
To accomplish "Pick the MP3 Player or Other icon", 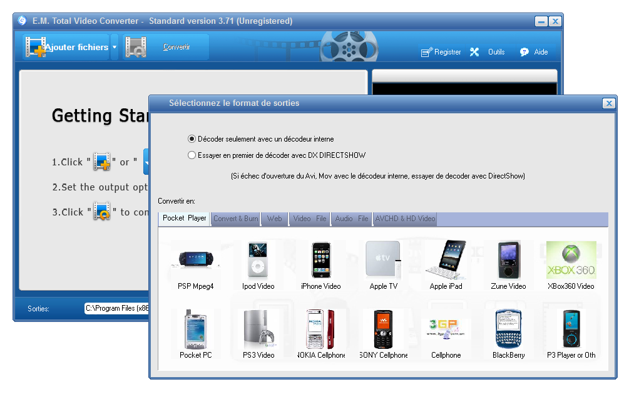I will coord(571,329).
